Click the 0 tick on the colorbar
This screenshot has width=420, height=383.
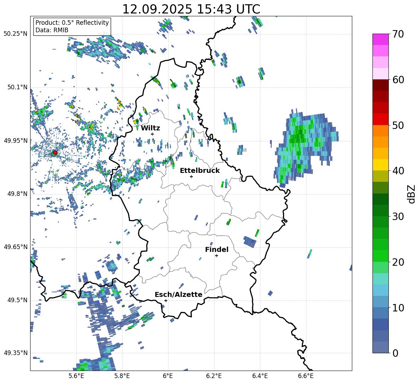(395, 353)
